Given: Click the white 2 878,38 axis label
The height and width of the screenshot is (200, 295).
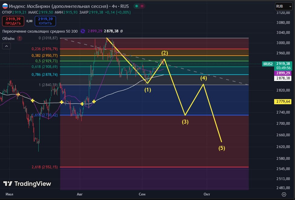Looking at the screenshot, I should [283, 78].
